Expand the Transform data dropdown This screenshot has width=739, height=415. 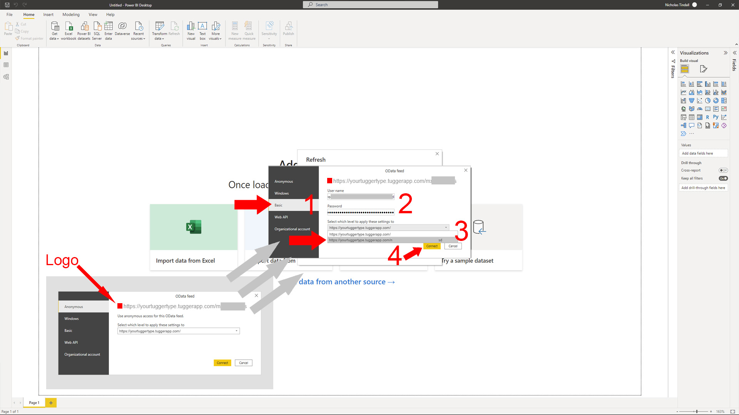click(159, 38)
